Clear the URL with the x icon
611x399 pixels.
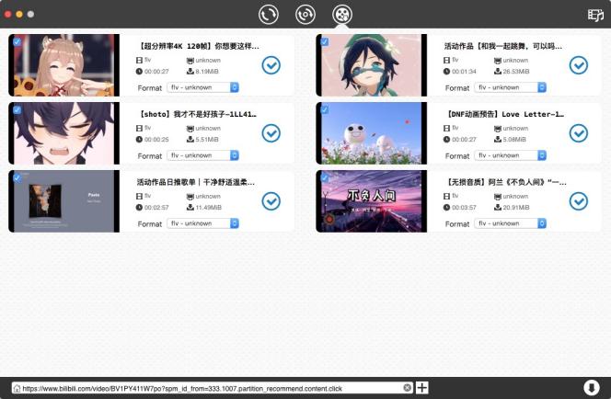pyautogui.click(x=408, y=388)
